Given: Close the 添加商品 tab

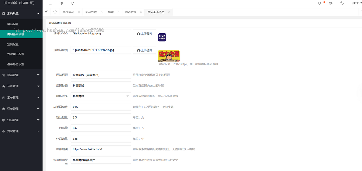Looking at the screenshot, I should click(79, 12).
